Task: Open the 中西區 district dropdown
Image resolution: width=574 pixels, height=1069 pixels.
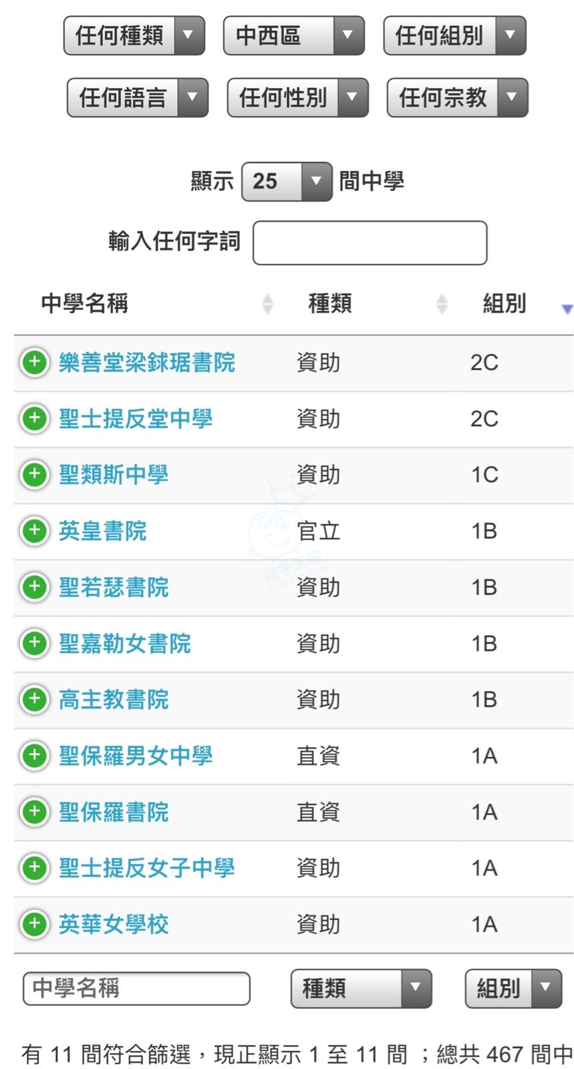Action: (293, 35)
